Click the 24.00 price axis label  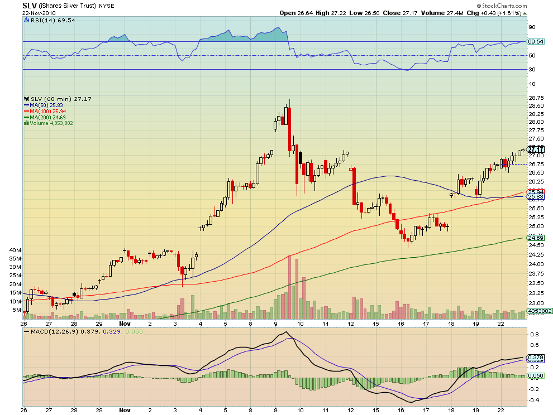pos(536,264)
